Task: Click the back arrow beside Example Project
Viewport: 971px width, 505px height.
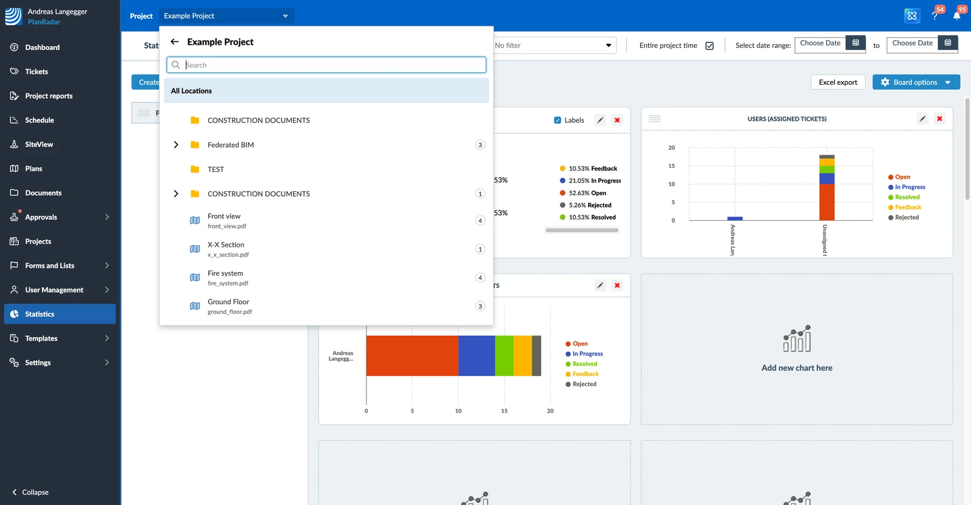Action: [x=175, y=42]
